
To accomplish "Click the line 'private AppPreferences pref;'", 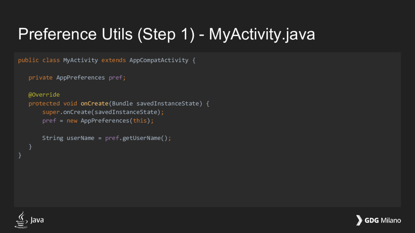I will click(x=77, y=77).
